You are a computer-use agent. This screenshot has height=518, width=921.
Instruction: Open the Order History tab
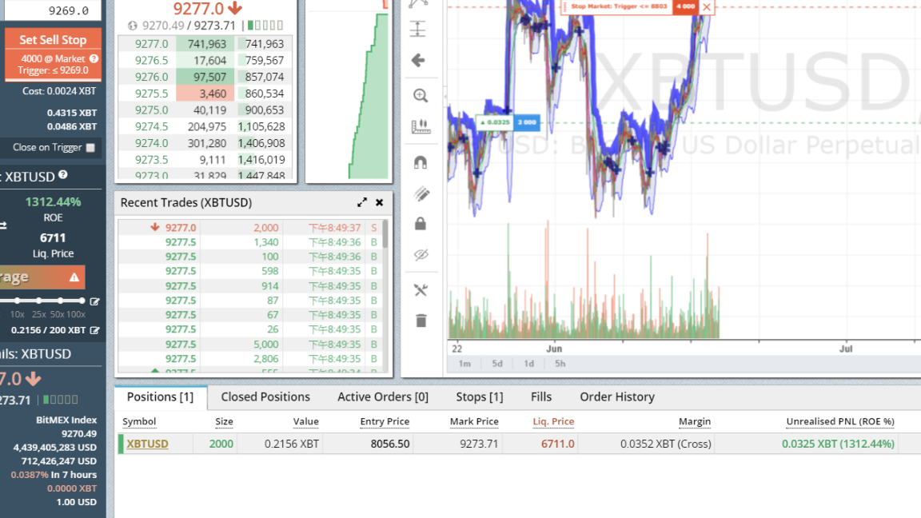pyautogui.click(x=617, y=397)
